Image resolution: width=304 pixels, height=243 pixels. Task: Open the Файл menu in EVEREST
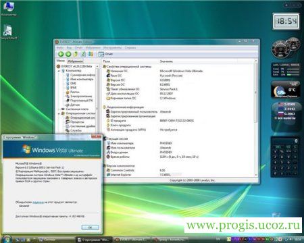click(x=59, y=48)
